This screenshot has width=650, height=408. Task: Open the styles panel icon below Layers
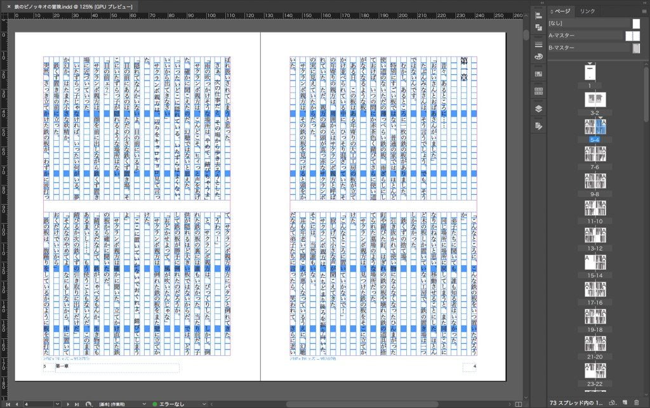[x=538, y=126]
